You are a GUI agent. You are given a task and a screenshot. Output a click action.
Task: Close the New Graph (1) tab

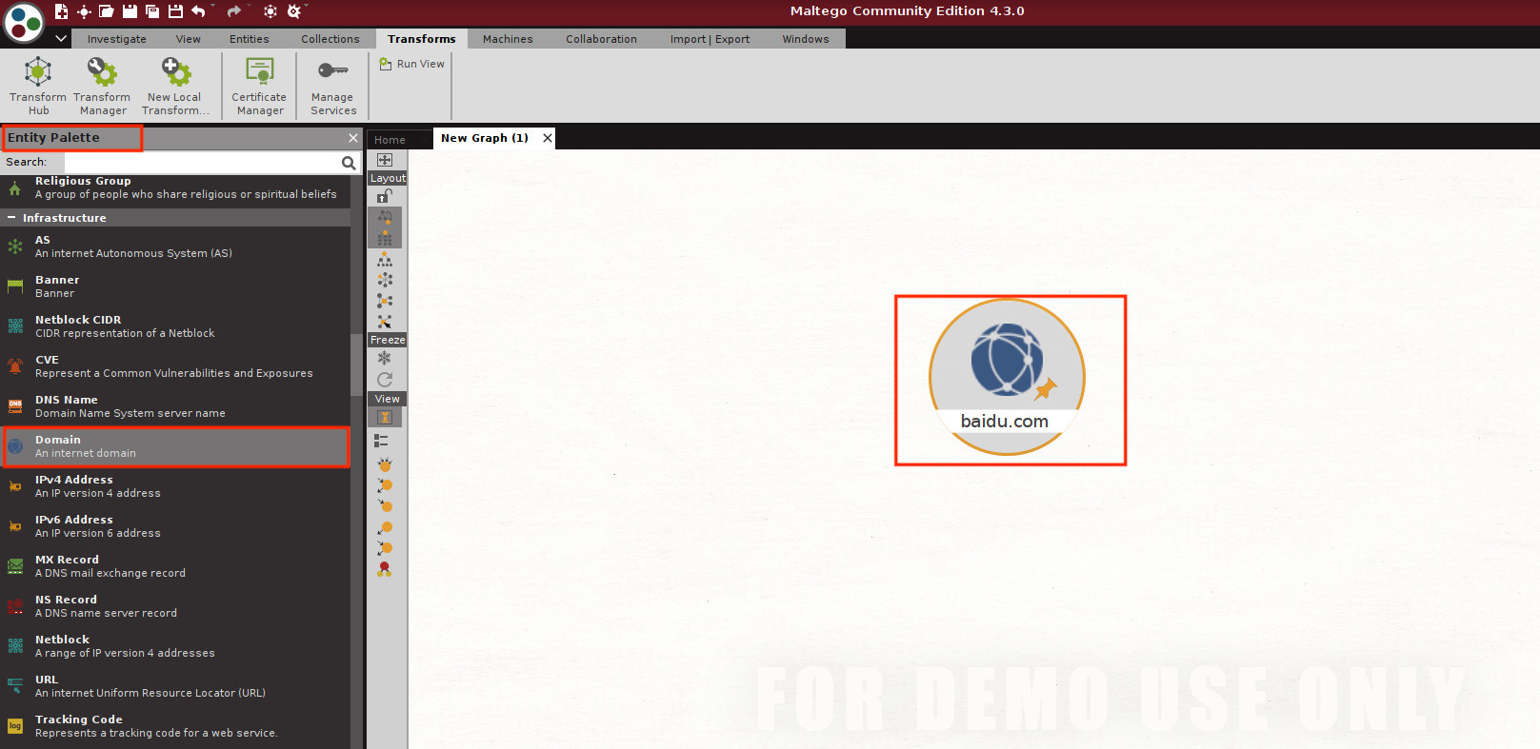tap(548, 138)
